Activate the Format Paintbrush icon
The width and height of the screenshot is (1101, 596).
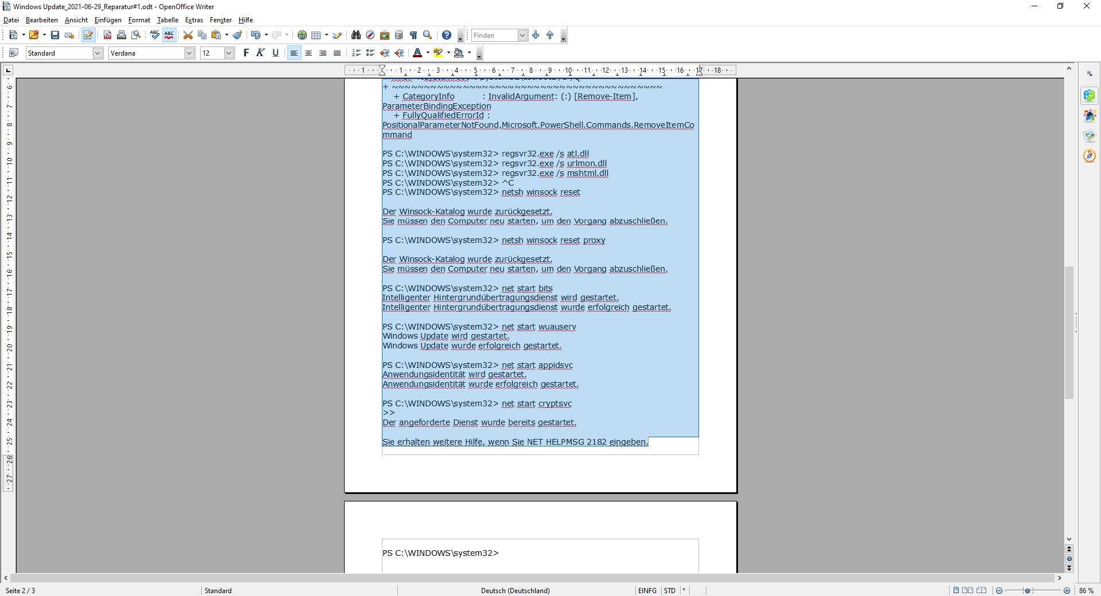(237, 36)
